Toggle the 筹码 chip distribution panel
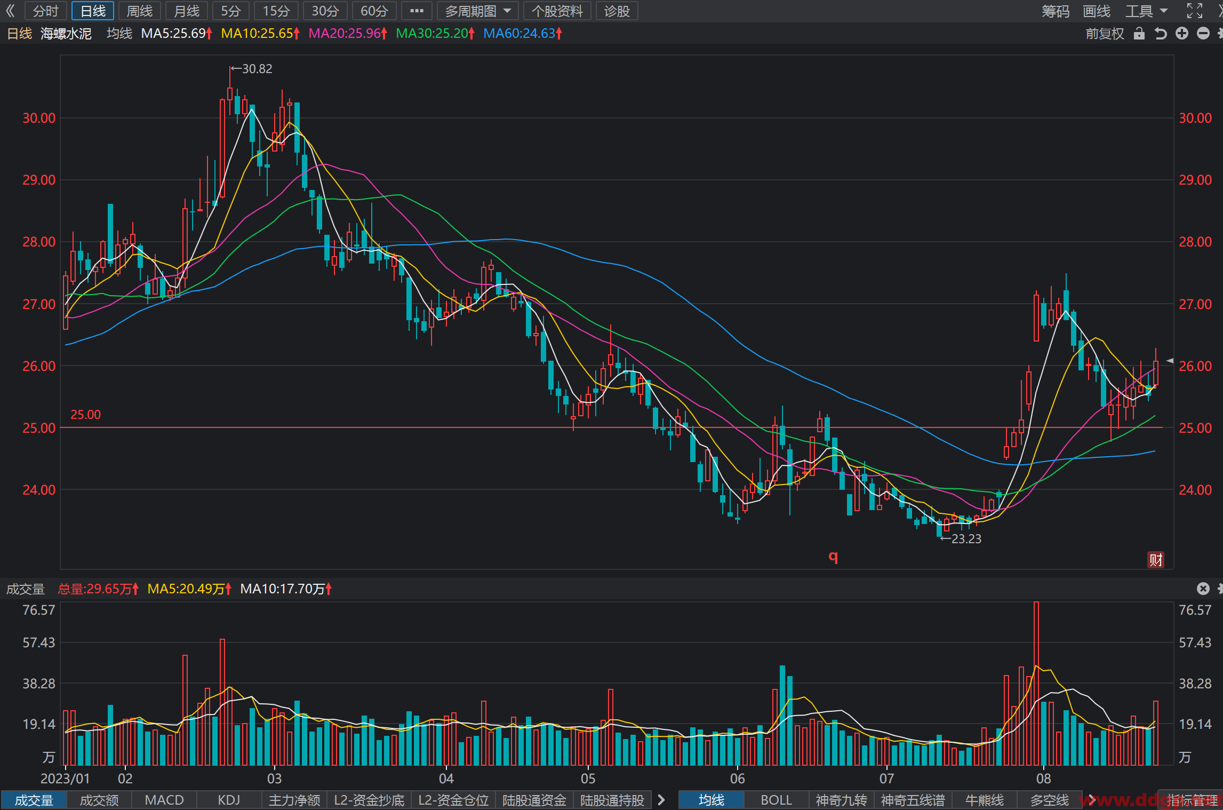The width and height of the screenshot is (1223, 810). pyautogui.click(x=1056, y=11)
